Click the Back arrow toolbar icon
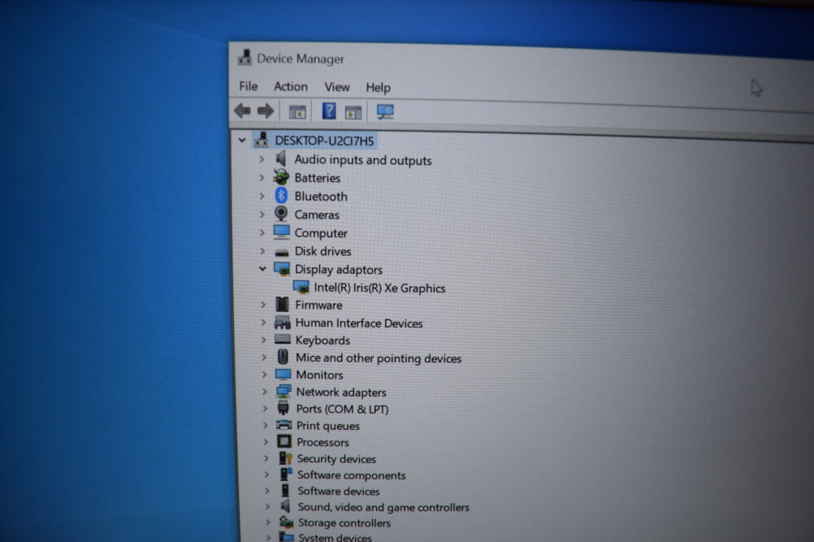Image resolution: width=814 pixels, height=542 pixels. pyautogui.click(x=243, y=111)
